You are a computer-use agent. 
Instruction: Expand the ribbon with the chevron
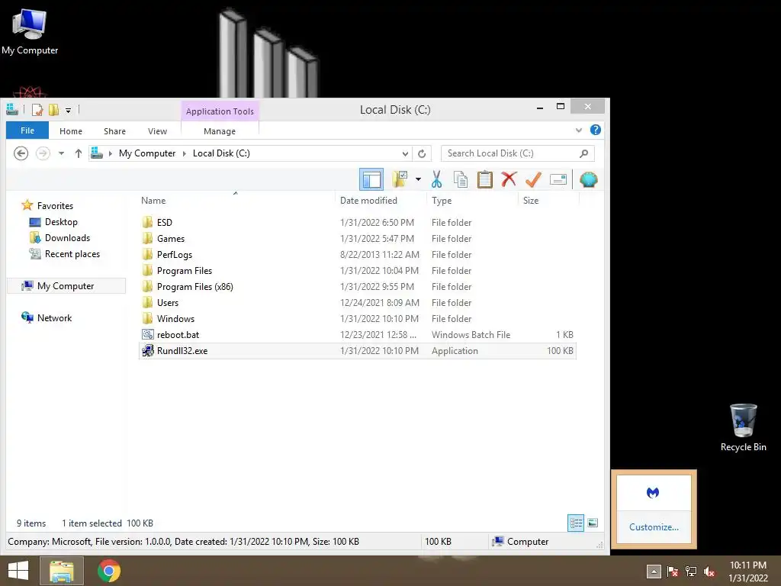579,130
